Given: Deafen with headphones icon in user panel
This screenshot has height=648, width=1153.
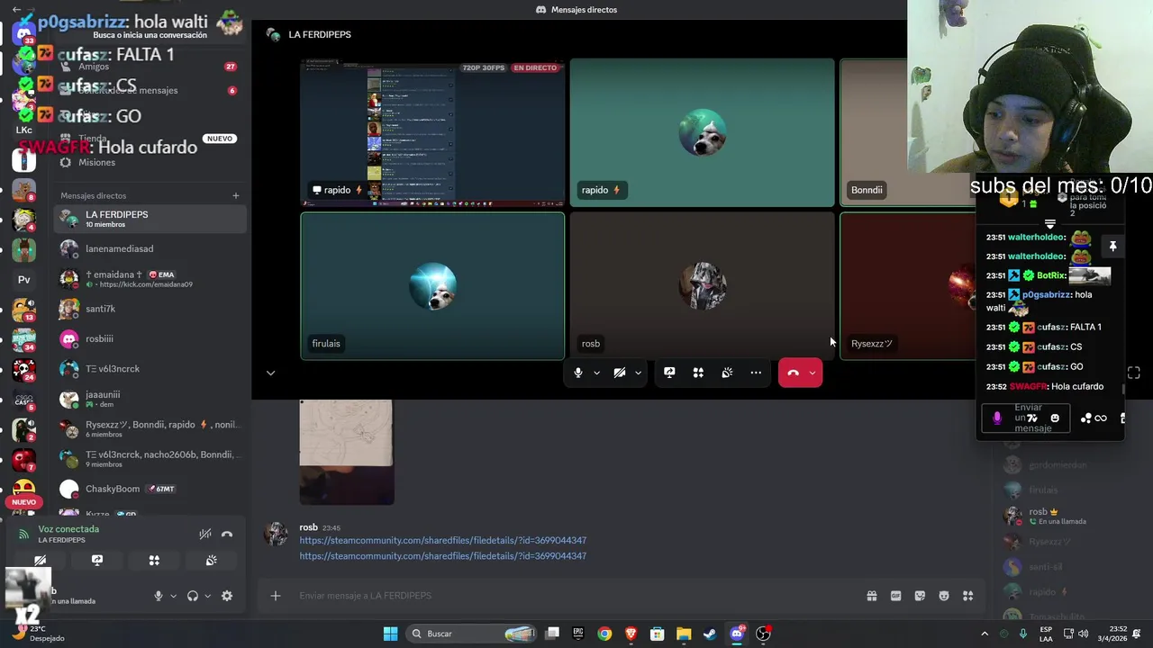Looking at the screenshot, I should coord(192,596).
